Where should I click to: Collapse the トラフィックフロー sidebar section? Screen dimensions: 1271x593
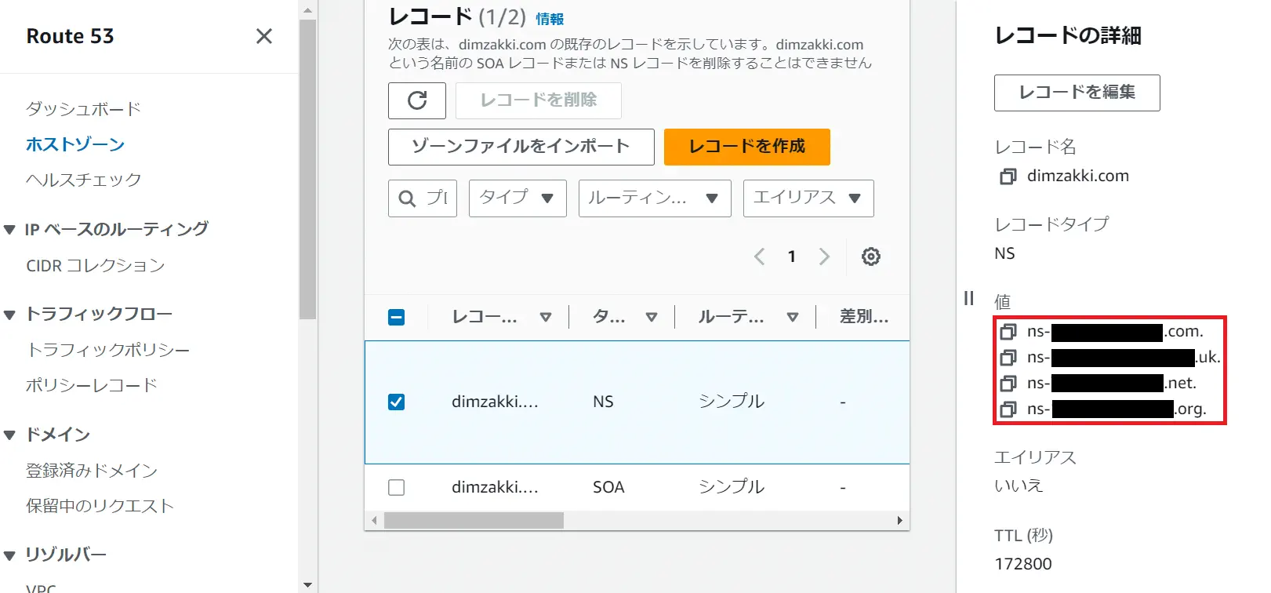tap(10, 315)
